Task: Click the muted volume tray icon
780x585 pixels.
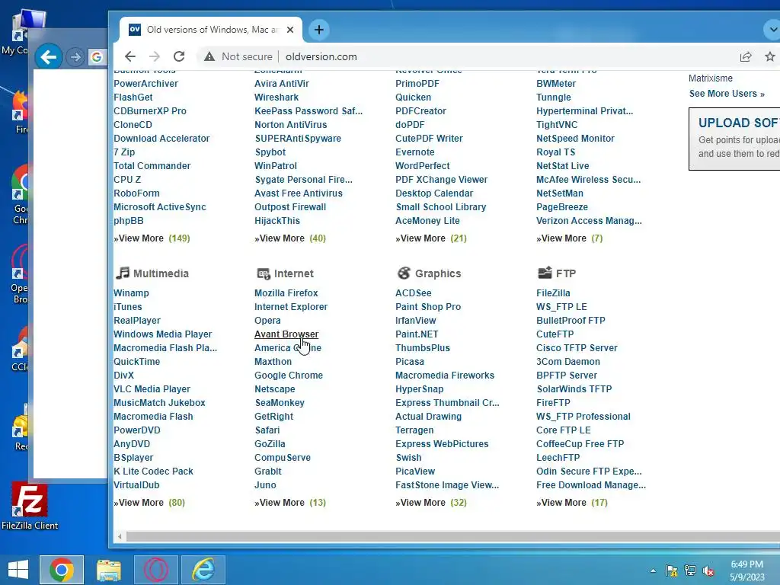Action: [708, 571]
